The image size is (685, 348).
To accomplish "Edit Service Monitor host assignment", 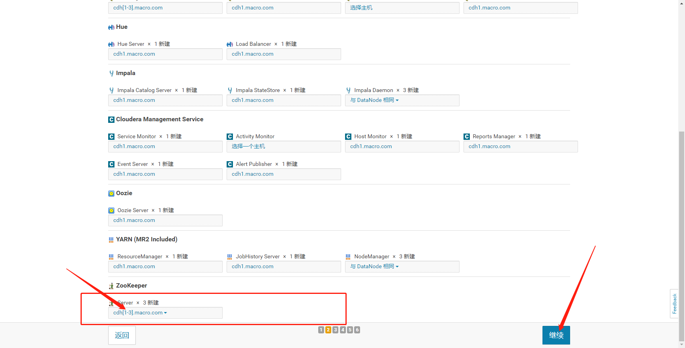I will (x=165, y=147).
